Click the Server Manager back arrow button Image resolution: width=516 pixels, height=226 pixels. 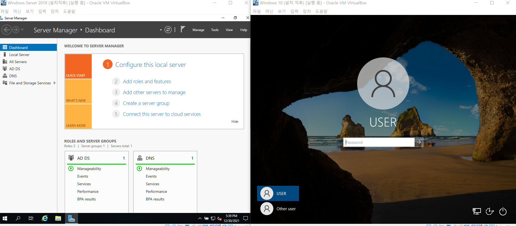(7, 30)
